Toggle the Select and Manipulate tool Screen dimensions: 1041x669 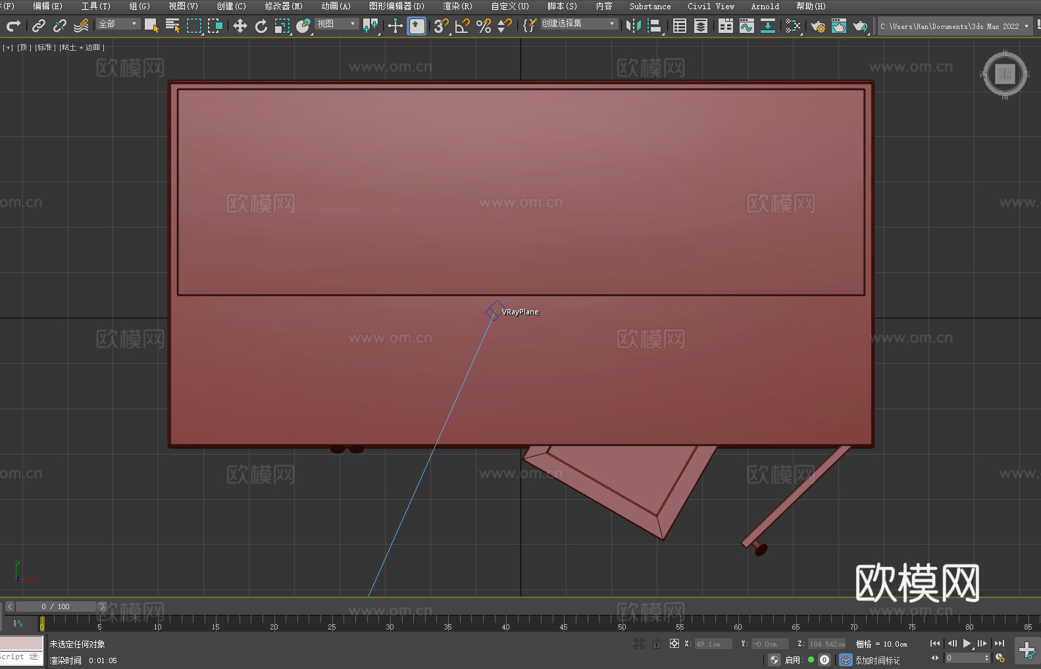pyautogui.click(x=395, y=26)
